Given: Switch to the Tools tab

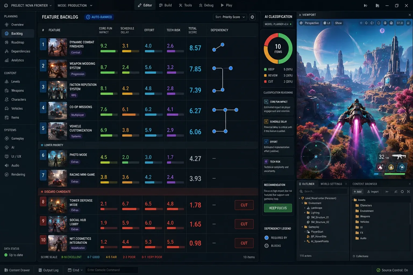Looking at the screenshot, I should [186, 5].
